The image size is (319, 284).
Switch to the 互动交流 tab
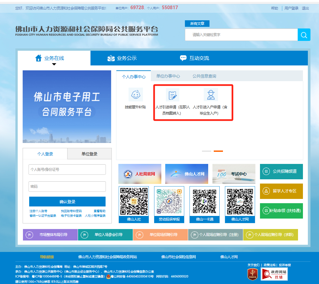tap(194, 58)
